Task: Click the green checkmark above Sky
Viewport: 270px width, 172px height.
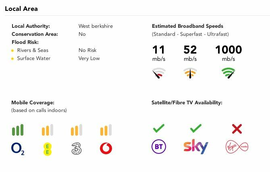Action: 195,129
